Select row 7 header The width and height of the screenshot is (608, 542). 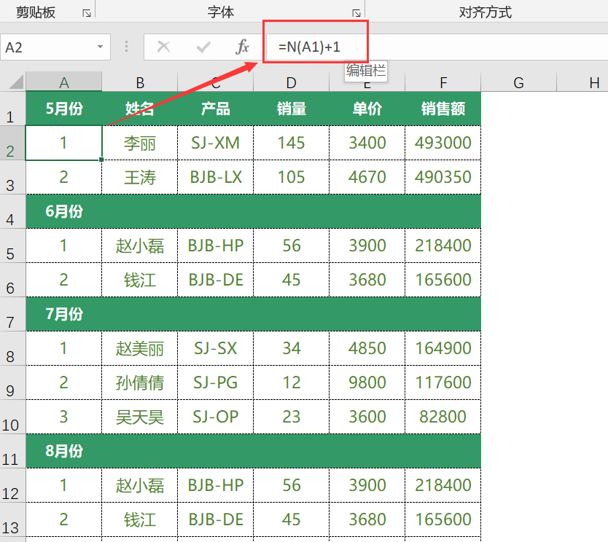click(12, 314)
